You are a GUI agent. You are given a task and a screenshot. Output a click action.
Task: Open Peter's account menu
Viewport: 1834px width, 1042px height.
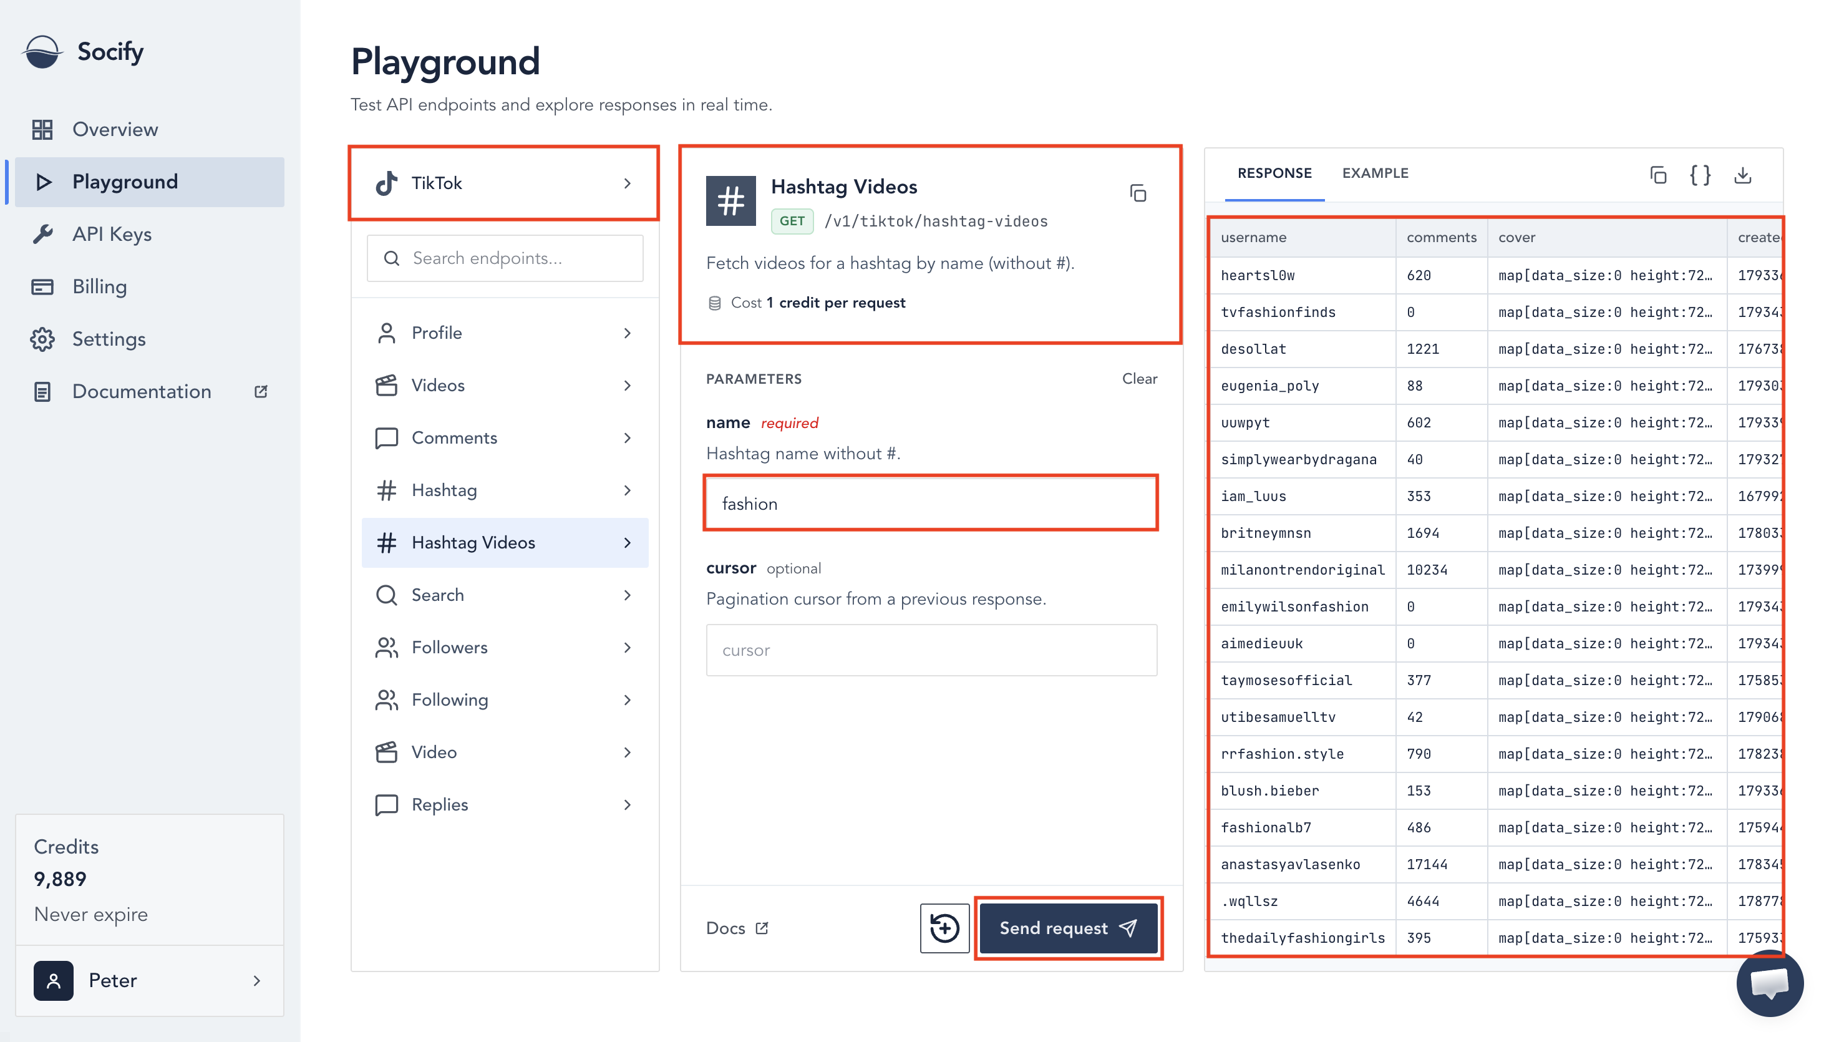click(x=149, y=980)
